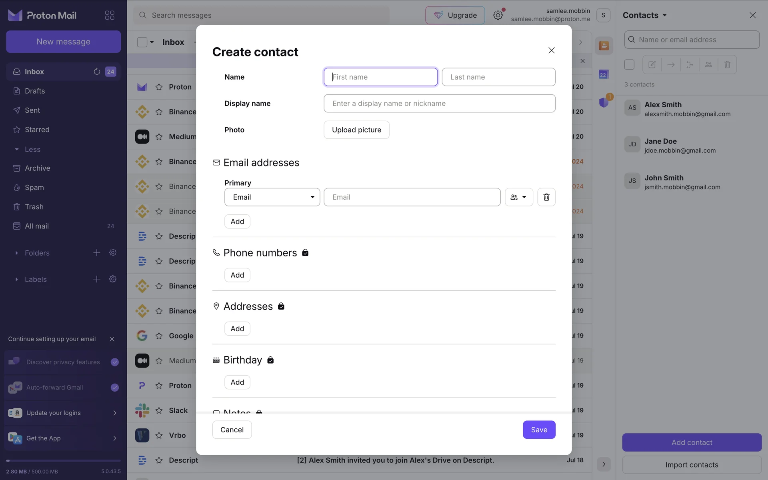Open the Drafts folder
Viewport: 768px width, 480px height.
click(35, 91)
